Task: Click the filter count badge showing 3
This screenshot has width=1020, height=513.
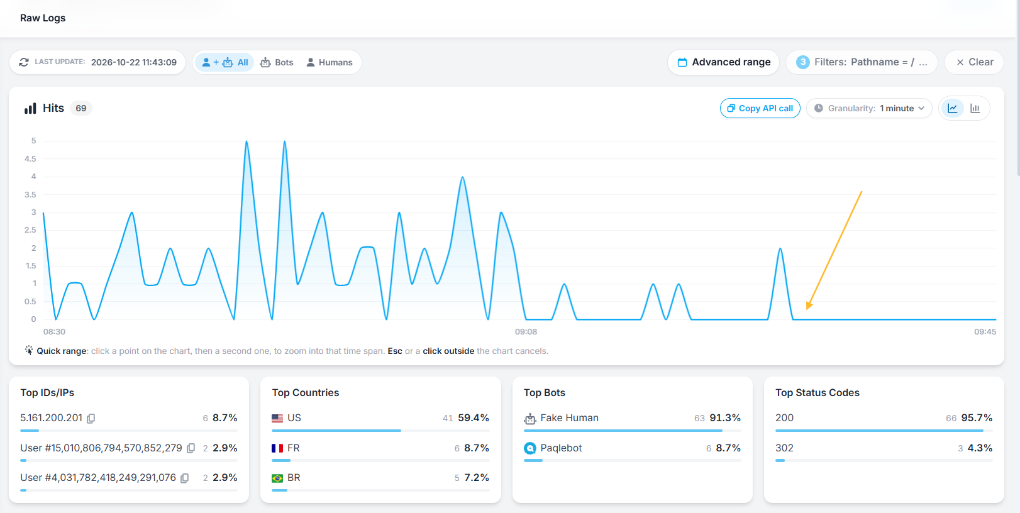Action: pyautogui.click(x=803, y=62)
